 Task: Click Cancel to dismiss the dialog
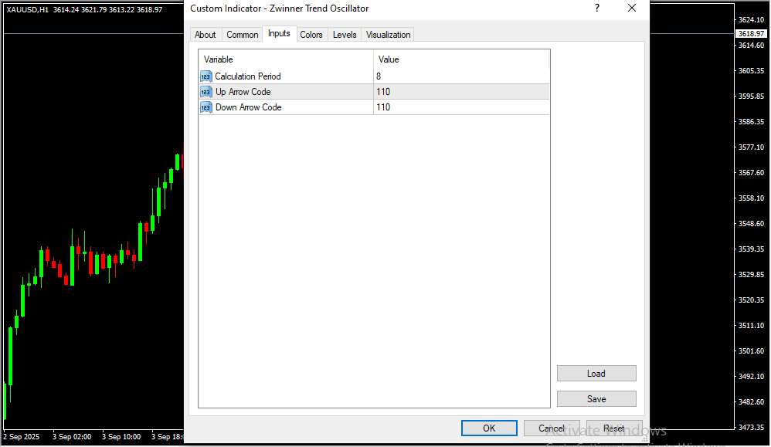(x=552, y=428)
